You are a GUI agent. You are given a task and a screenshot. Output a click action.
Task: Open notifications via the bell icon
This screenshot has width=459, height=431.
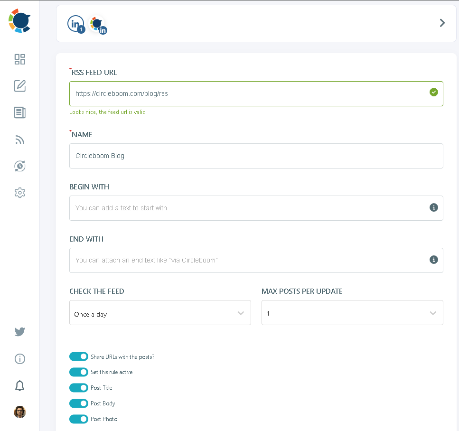point(19,385)
